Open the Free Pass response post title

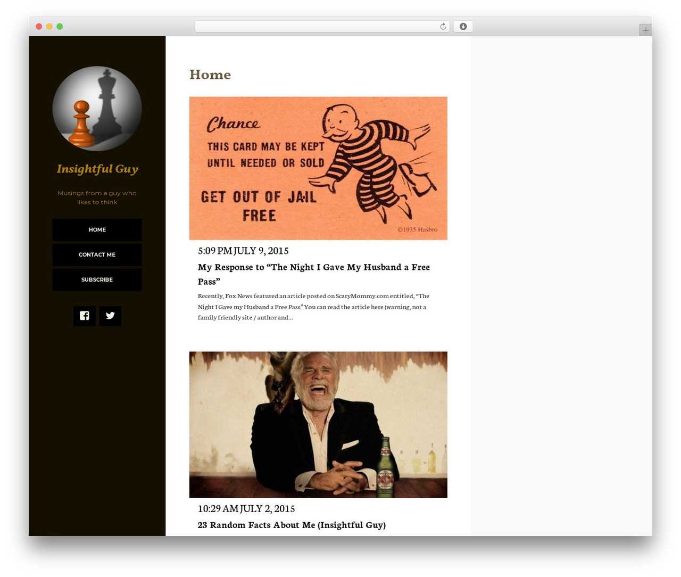[314, 274]
